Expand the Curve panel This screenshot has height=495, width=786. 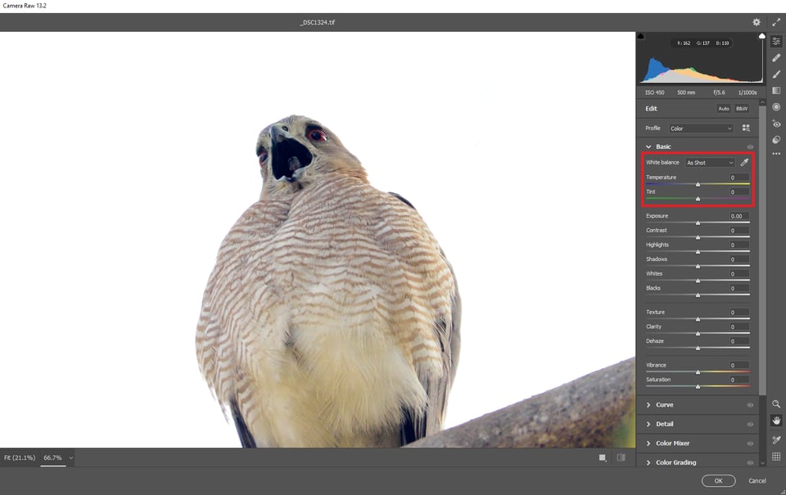pyautogui.click(x=648, y=405)
